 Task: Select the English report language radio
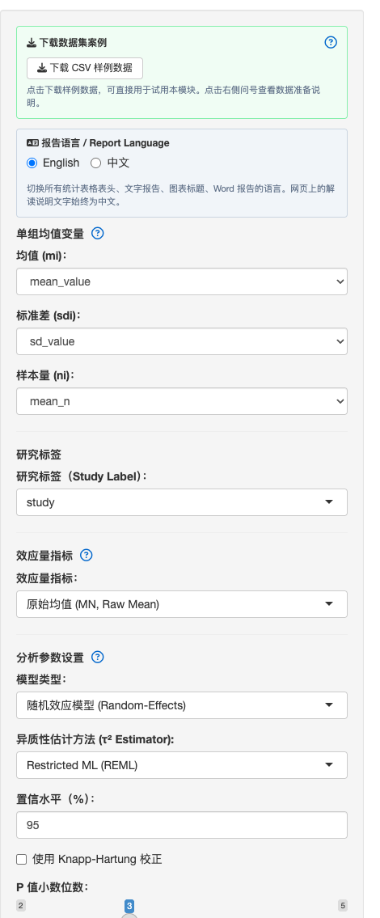pyautogui.click(x=32, y=163)
